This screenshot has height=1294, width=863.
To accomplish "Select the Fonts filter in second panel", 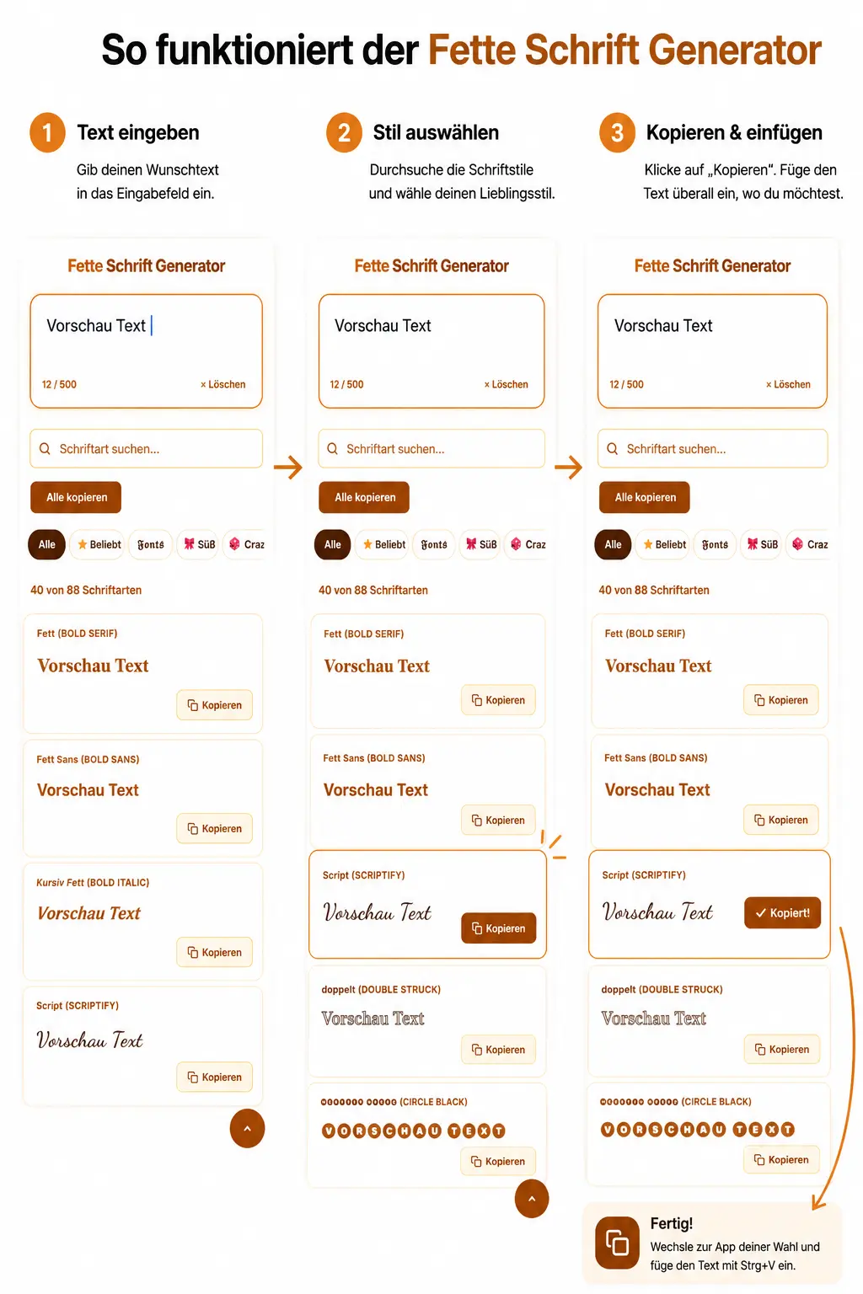I will [434, 544].
